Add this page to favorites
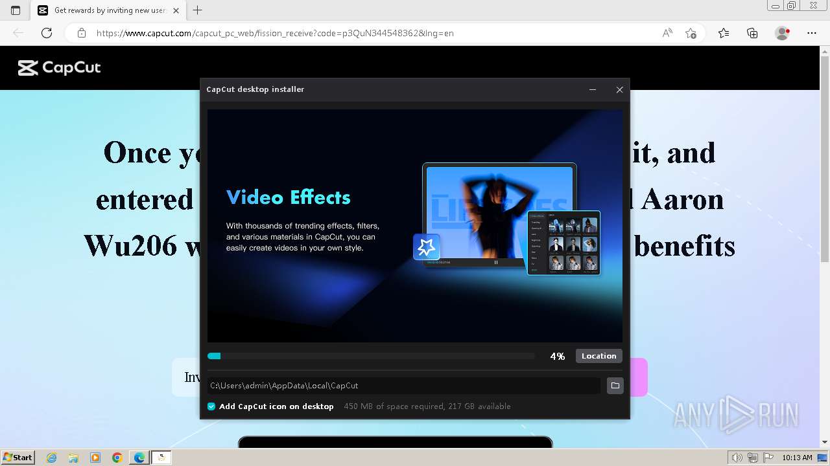Screen dimensions: 830x466 pyautogui.click(x=691, y=33)
